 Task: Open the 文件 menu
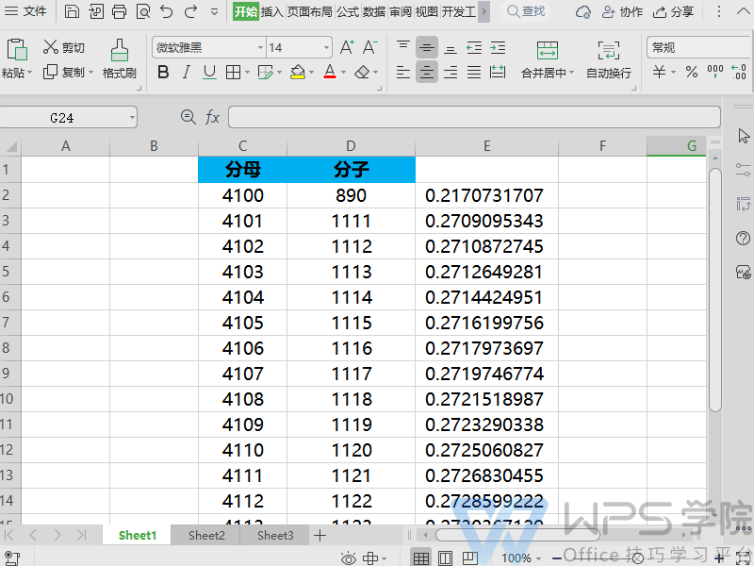coord(26,11)
